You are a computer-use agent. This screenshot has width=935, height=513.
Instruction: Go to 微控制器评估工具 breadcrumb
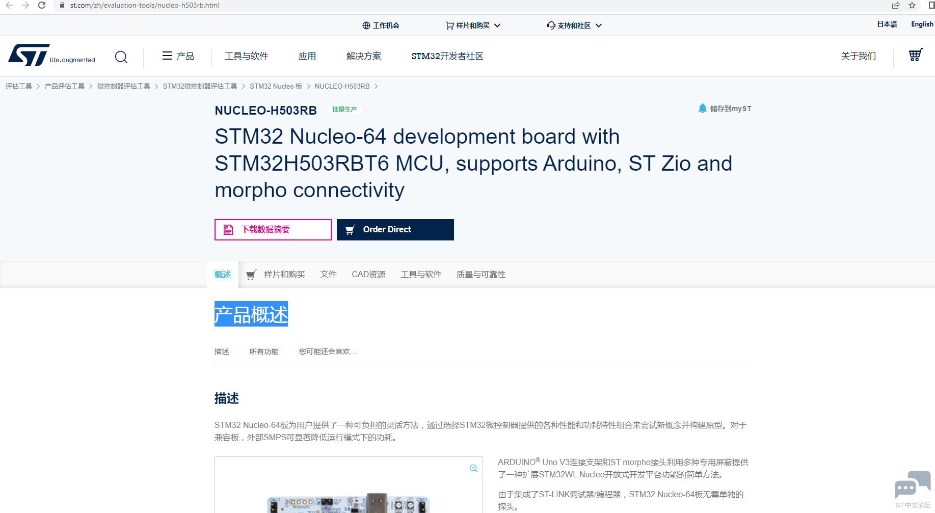click(124, 86)
